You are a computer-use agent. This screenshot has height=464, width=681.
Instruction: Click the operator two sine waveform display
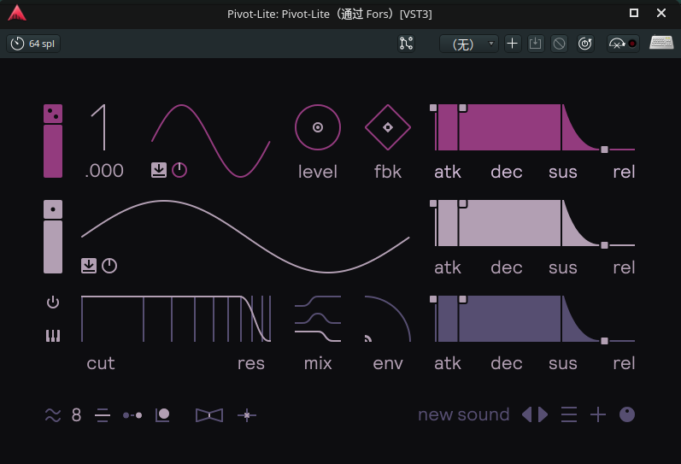pyautogui.click(x=245, y=237)
